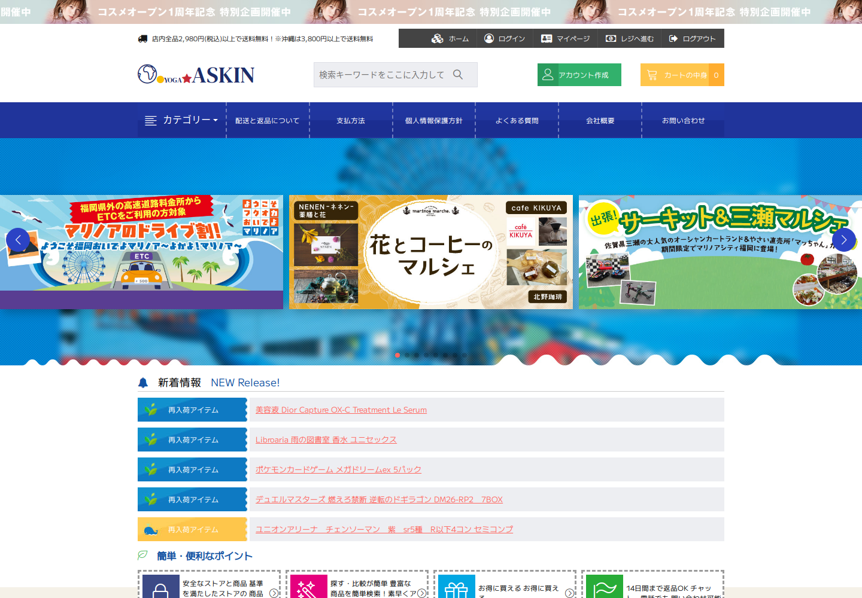Click the My Page ID card icon

point(547,38)
